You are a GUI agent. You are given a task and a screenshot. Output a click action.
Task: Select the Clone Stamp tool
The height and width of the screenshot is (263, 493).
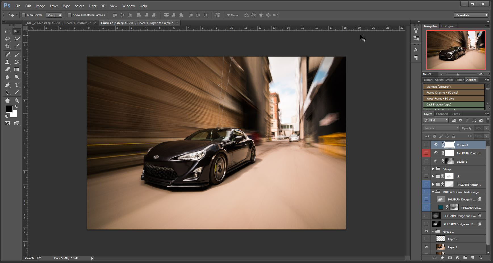(x=8, y=62)
